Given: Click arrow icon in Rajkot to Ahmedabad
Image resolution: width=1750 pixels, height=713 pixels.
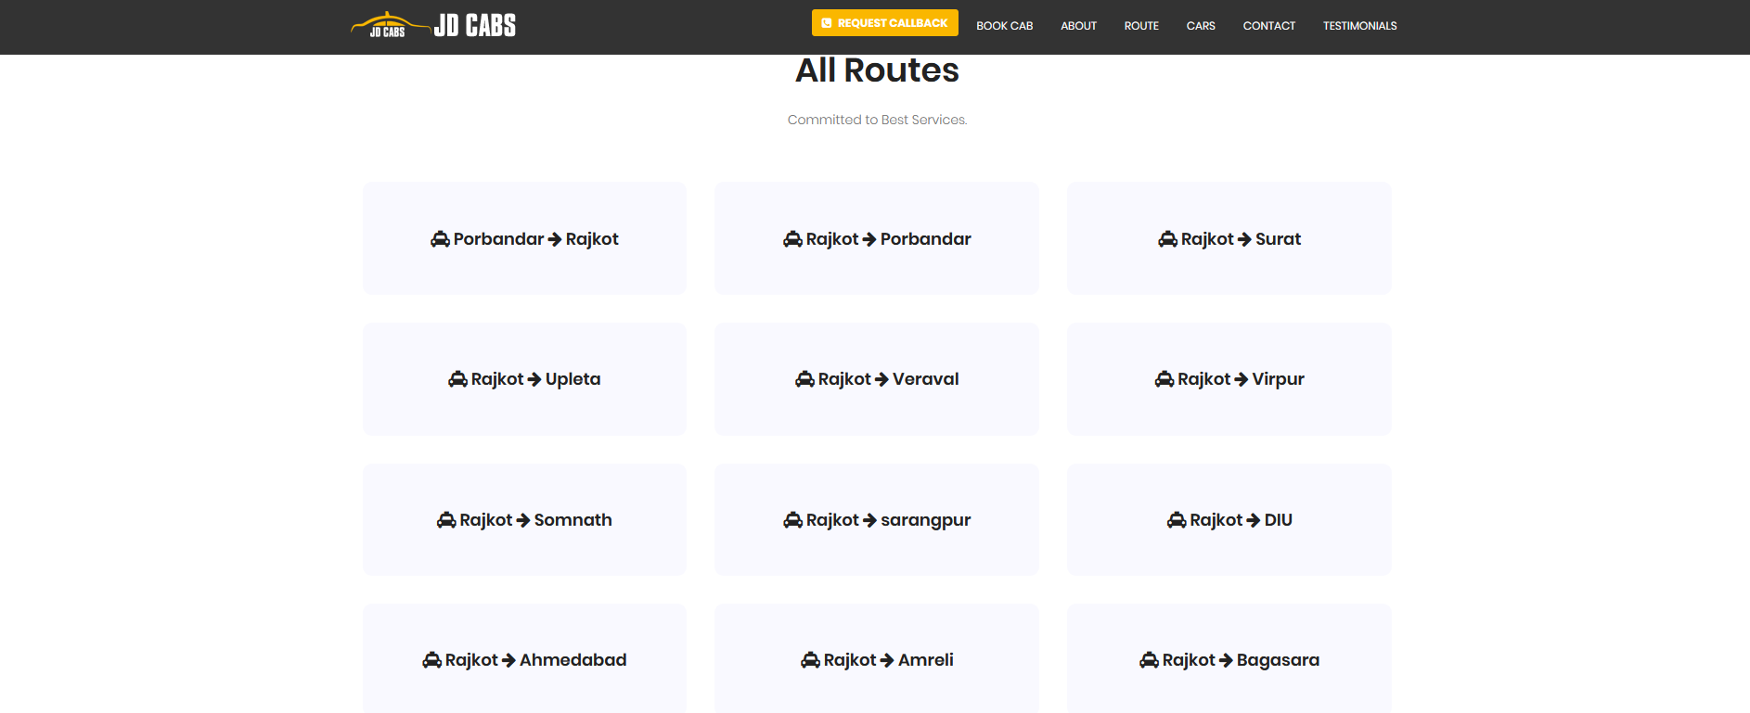Looking at the screenshot, I should click(x=508, y=660).
